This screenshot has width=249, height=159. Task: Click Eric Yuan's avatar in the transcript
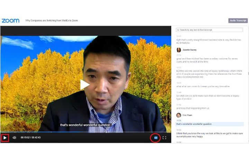coord(178,115)
